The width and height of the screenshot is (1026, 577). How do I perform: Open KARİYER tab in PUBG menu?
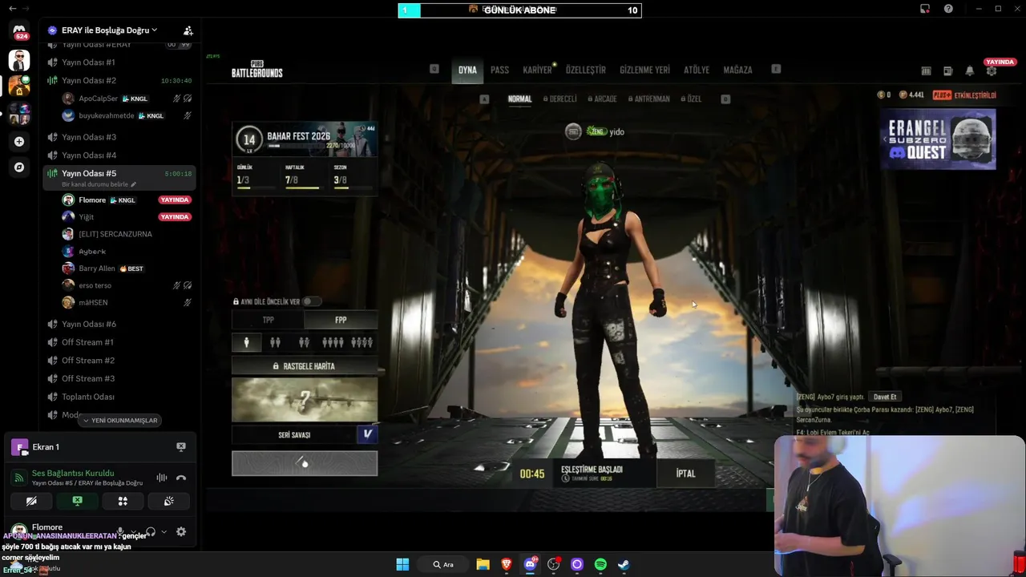click(x=537, y=70)
